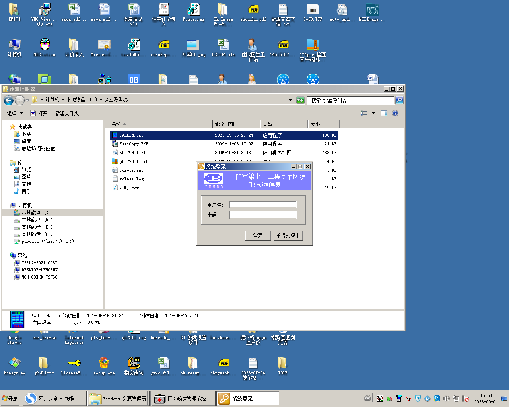
Task: Open the 组织 dropdown menu
Action: (x=15, y=113)
